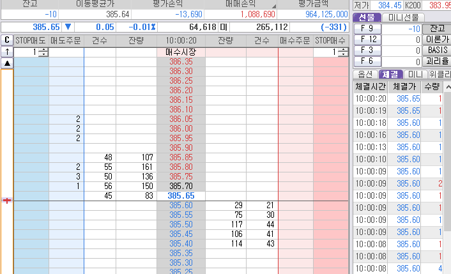Click the 매수주문 column header
Viewport: 451px width, 274px height.
click(x=295, y=40)
